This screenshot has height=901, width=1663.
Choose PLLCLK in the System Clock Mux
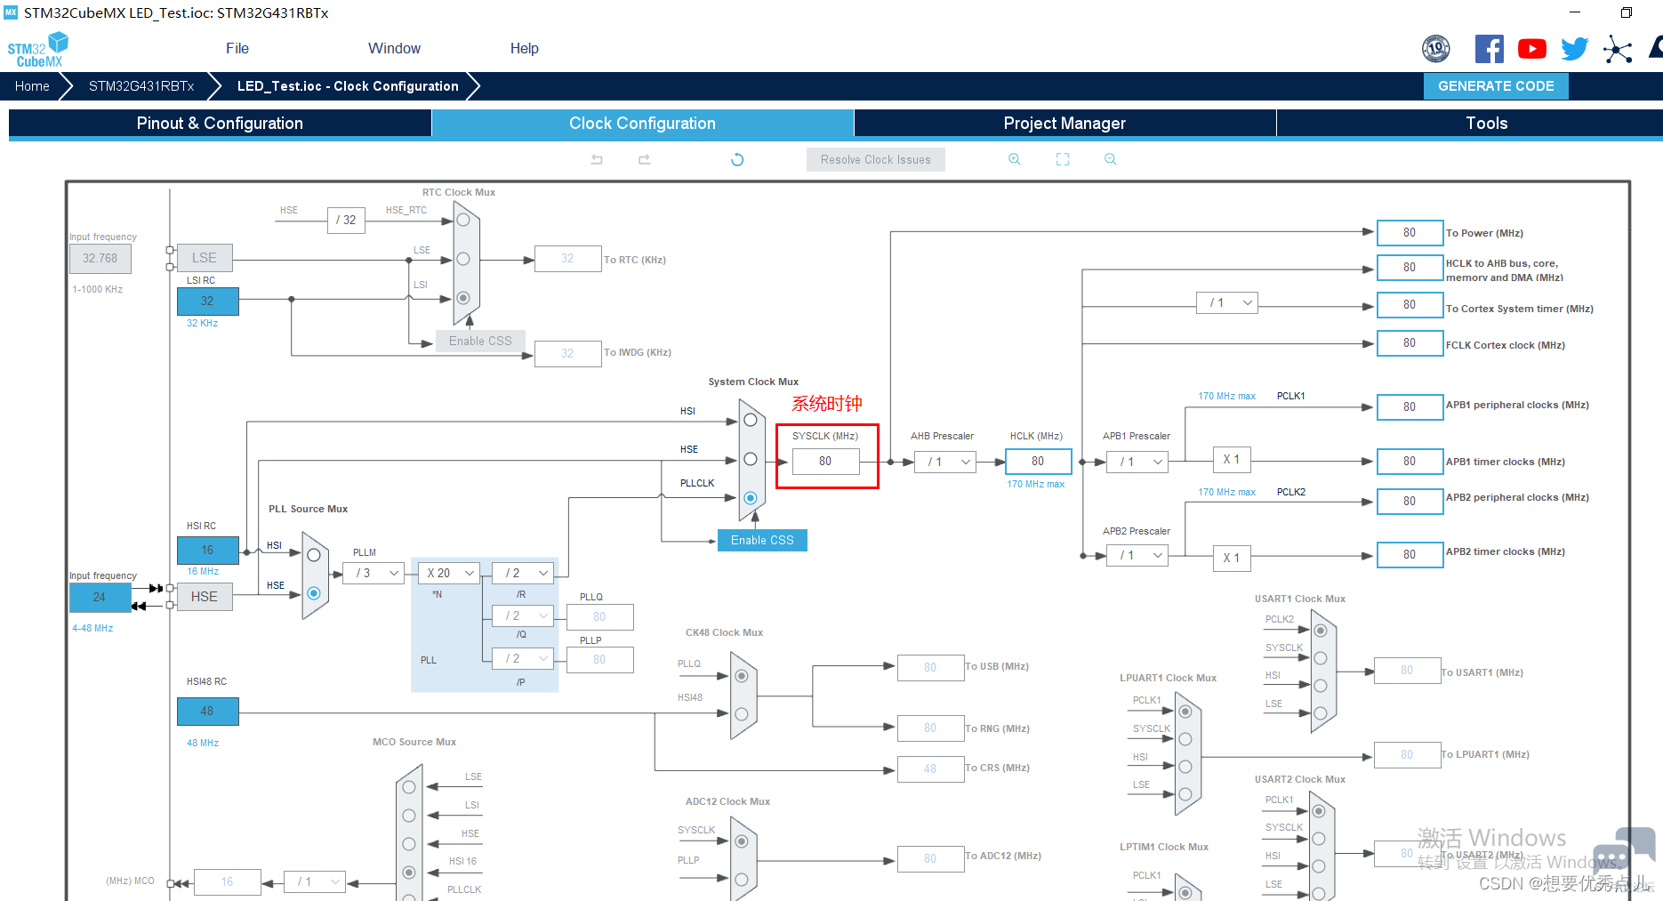[751, 498]
